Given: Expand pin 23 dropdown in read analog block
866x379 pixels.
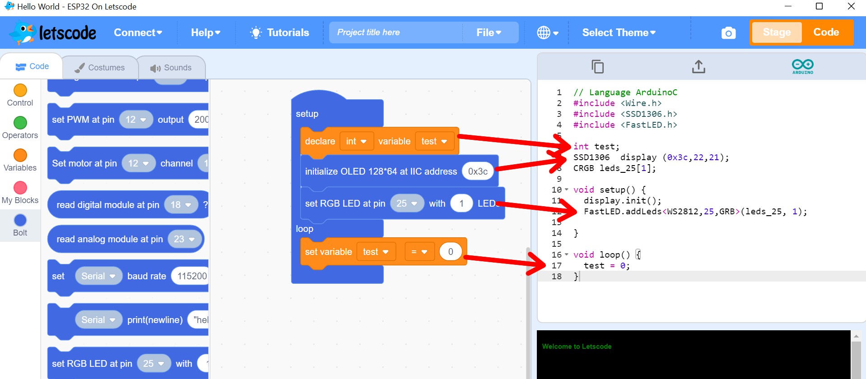Looking at the screenshot, I should click(185, 239).
